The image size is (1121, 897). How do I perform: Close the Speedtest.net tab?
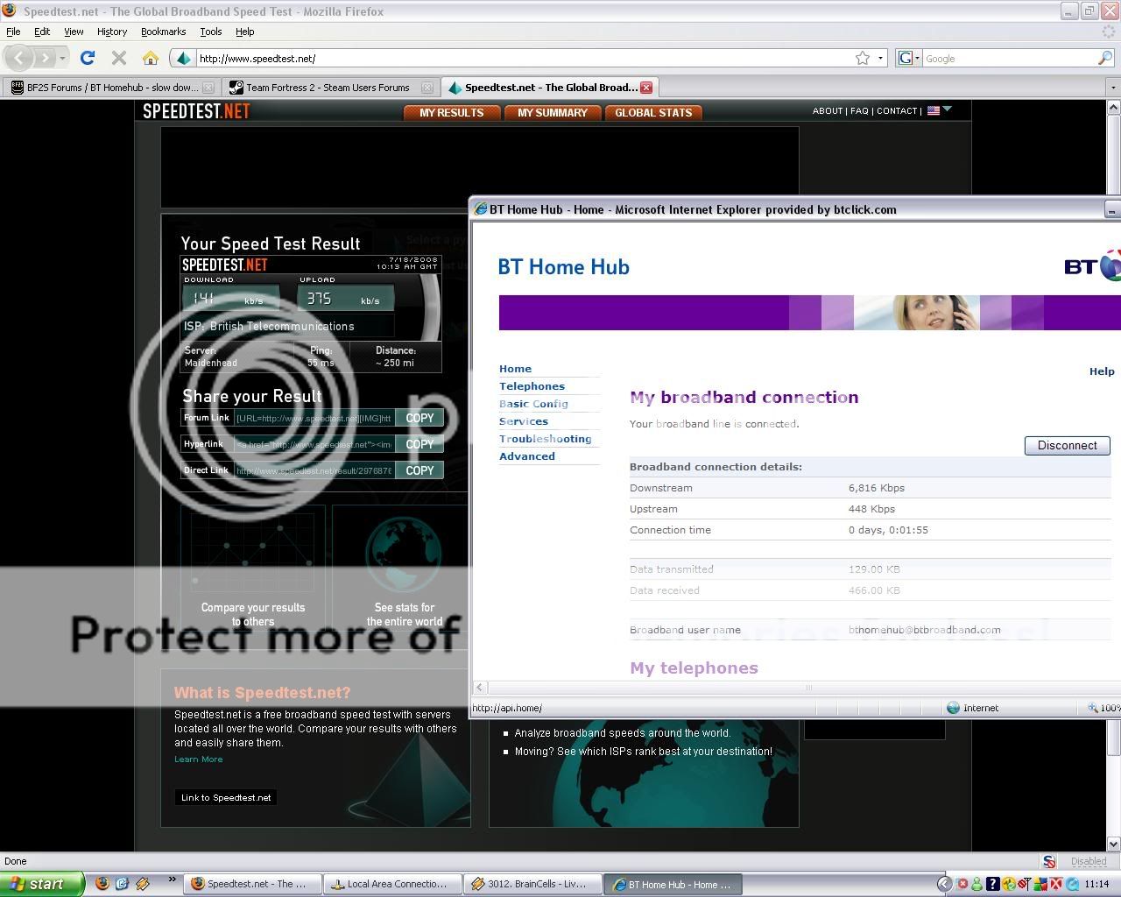click(x=645, y=88)
